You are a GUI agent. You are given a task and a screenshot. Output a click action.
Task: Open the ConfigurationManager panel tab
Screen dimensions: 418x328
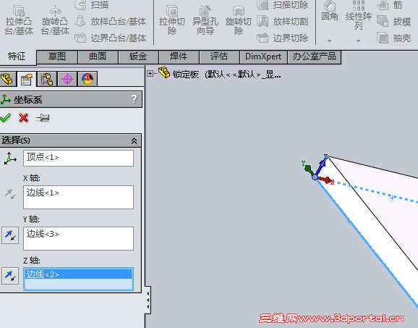(x=47, y=79)
